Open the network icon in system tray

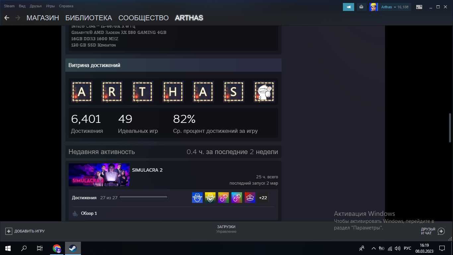(x=390, y=248)
